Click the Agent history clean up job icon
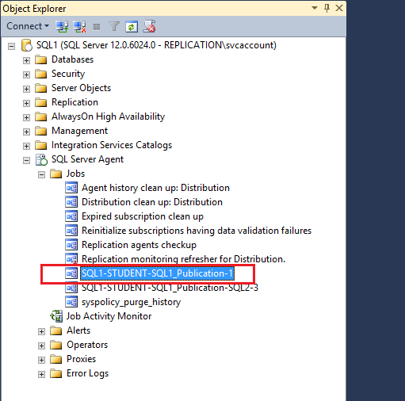Screen dimensions: 405x401 coord(71,188)
